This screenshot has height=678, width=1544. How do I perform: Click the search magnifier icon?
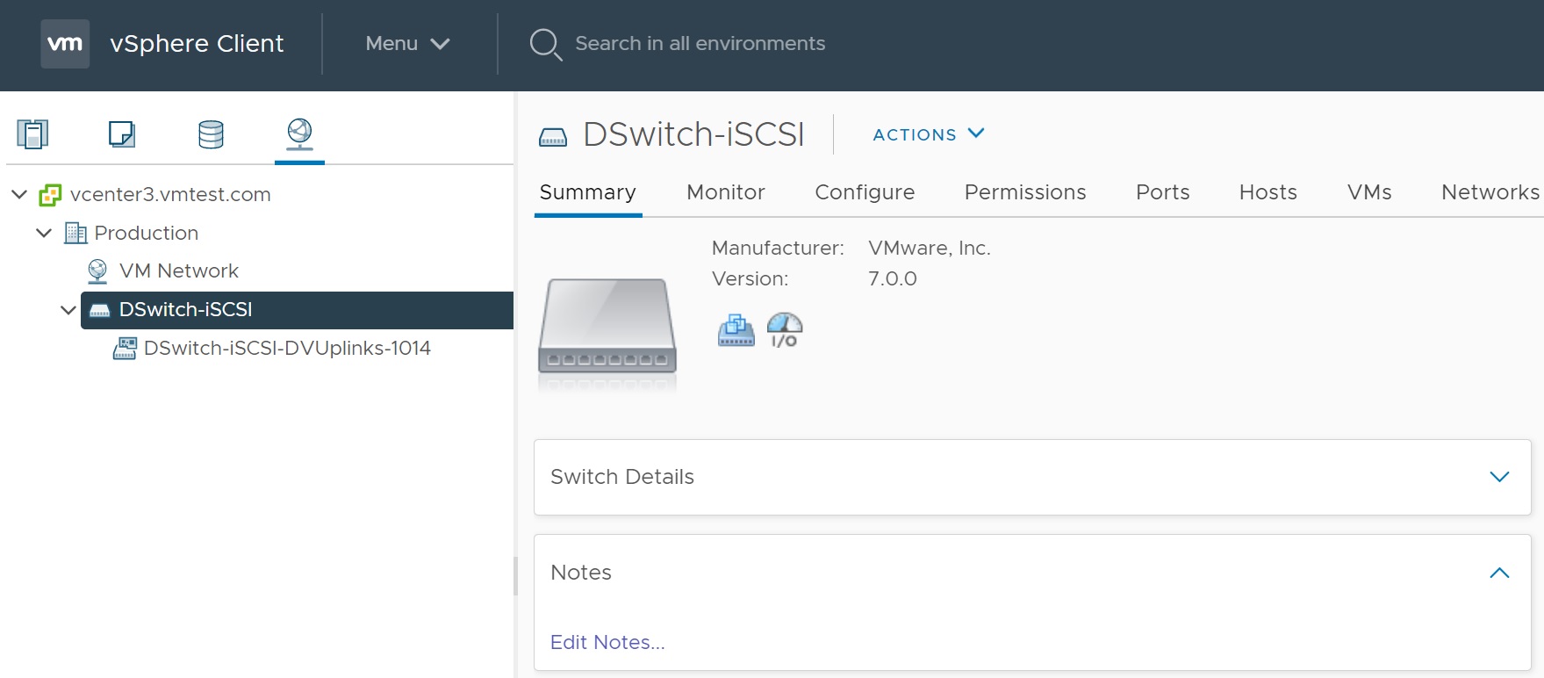click(x=545, y=44)
